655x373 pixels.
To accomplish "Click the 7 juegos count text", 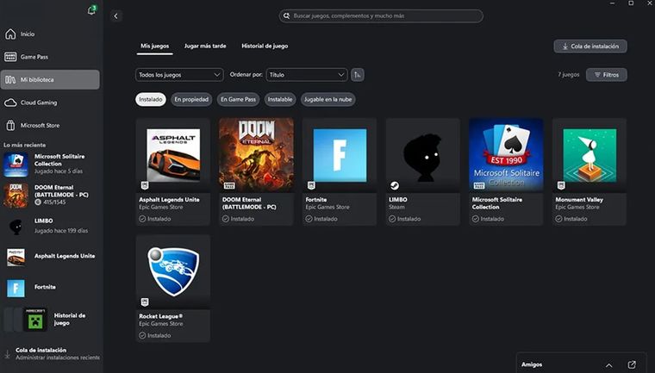I will (x=569, y=75).
